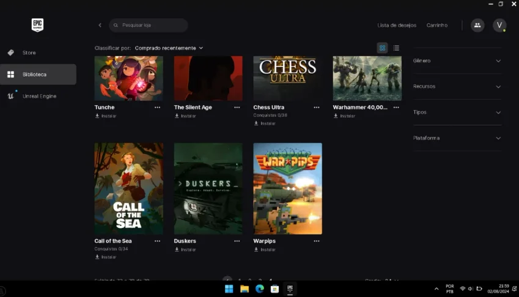Install Warpips
The height and width of the screenshot is (297, 519).
tap(265, 249)
